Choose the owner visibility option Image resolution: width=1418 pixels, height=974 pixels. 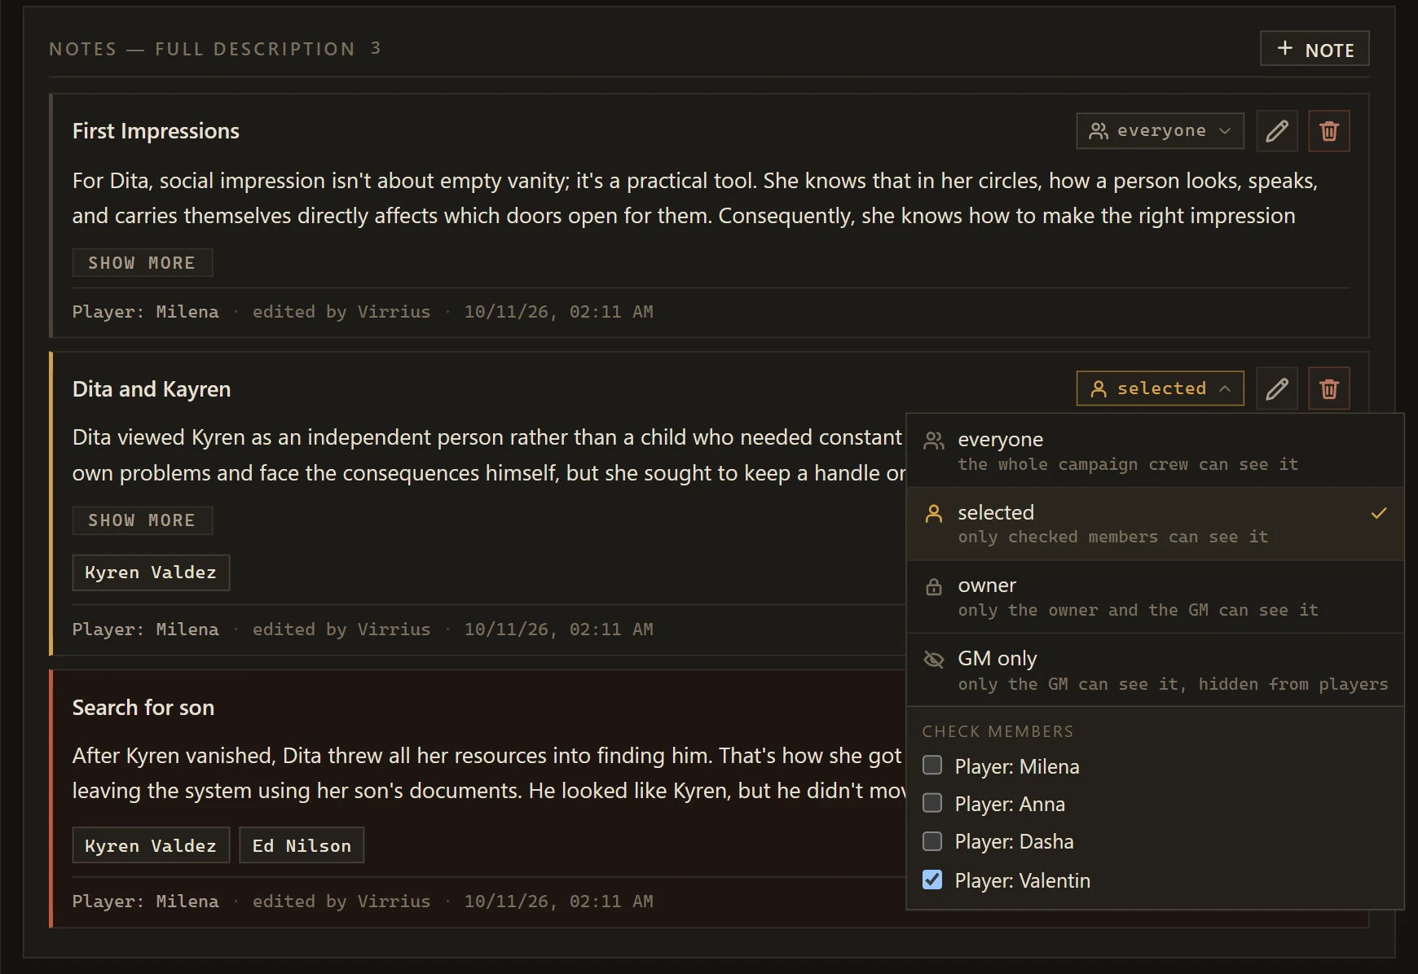click(1155, 597)
